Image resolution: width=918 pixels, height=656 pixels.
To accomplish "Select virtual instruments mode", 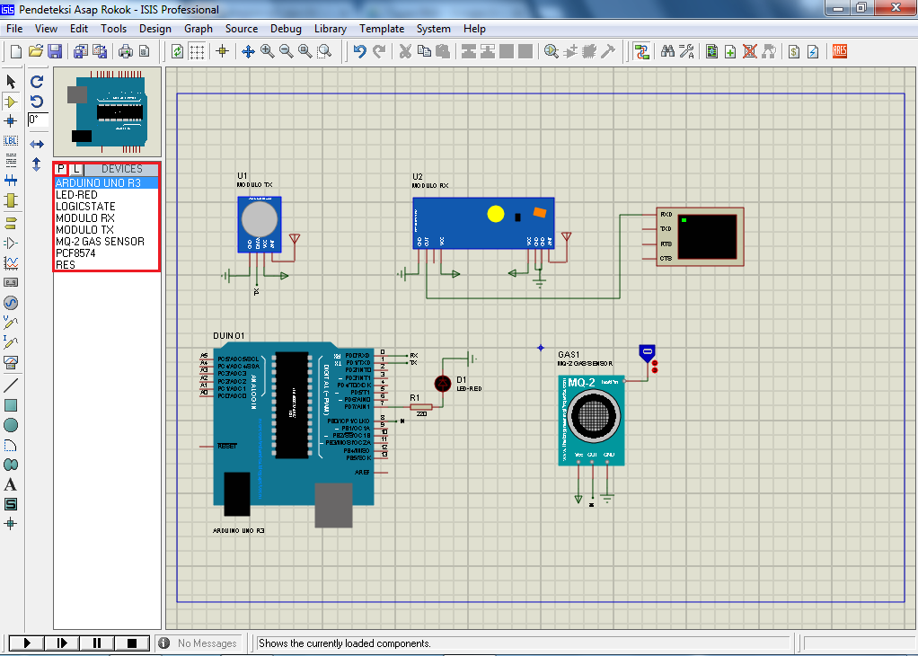I will click(11, 362).
